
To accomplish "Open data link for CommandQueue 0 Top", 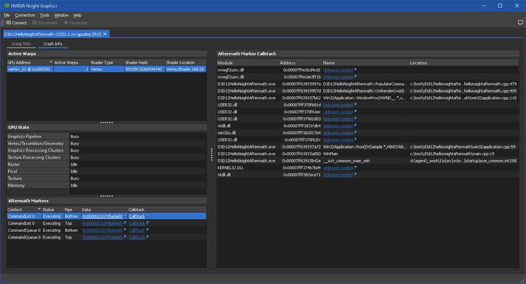I will click(102, 237).
